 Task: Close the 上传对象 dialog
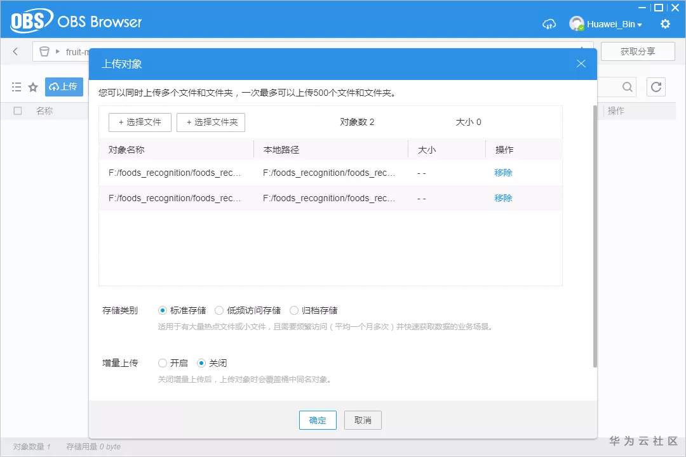(x=581, y=64)
